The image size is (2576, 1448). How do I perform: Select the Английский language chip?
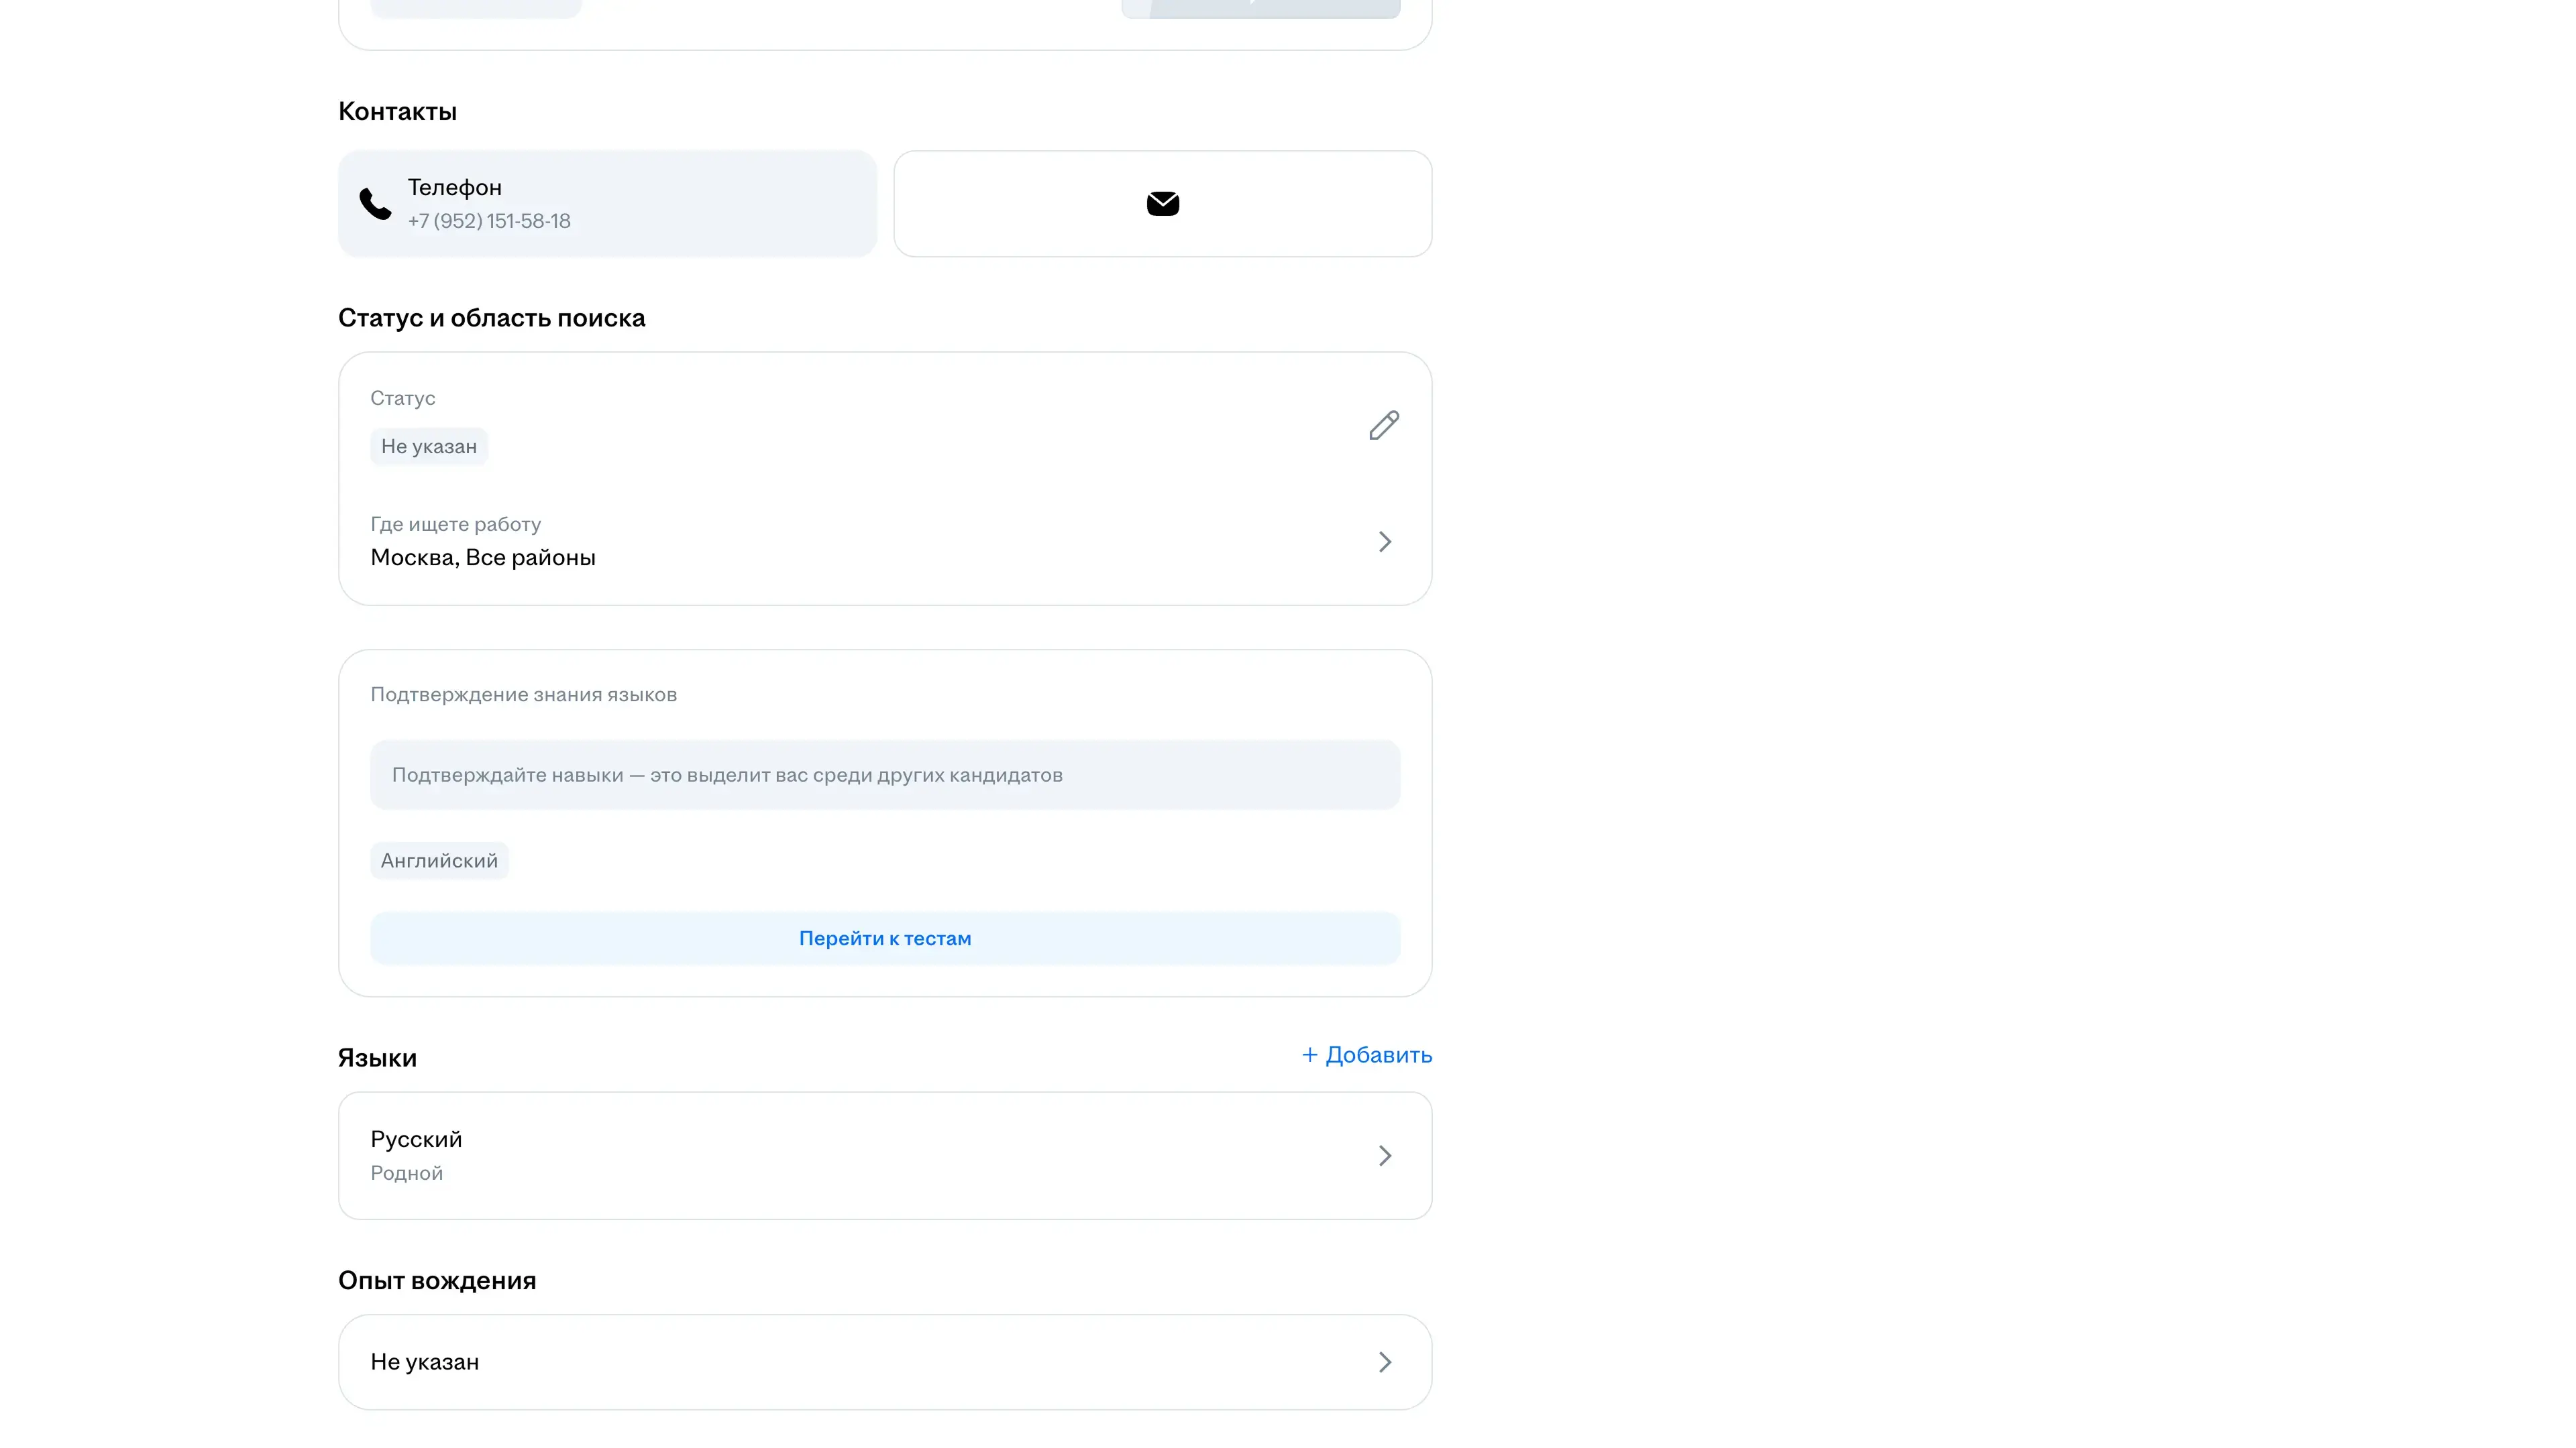click(438, 861)
